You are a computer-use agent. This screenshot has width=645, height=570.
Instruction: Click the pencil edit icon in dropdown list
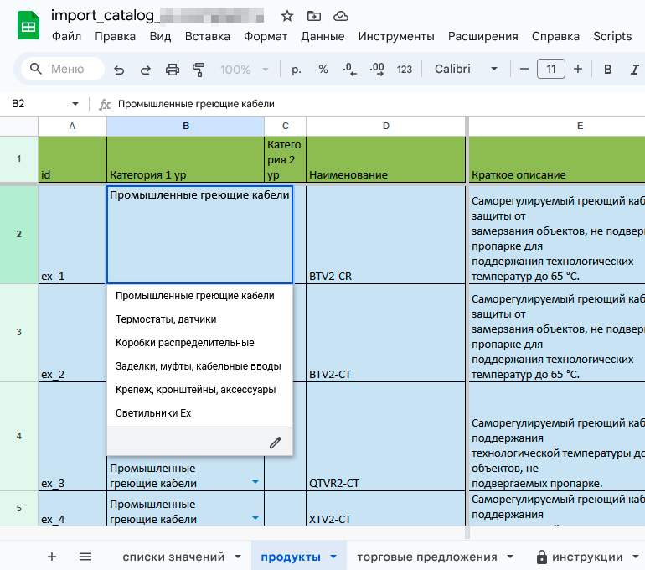coord(276,443)
